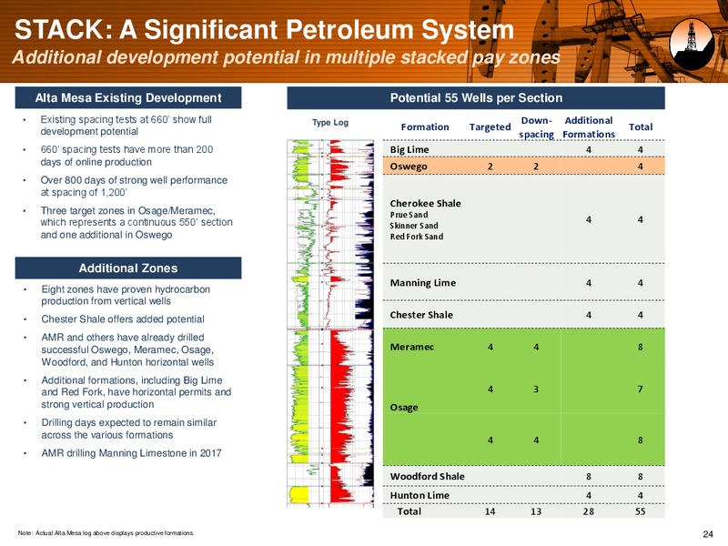
Task: Select the 'Additional Zones' header bar
Action: click(x=128, y=268)
